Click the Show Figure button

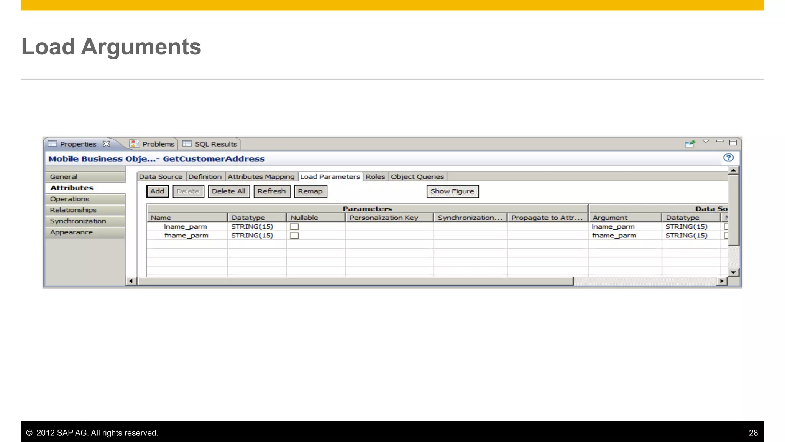click(x=452, y=191)
